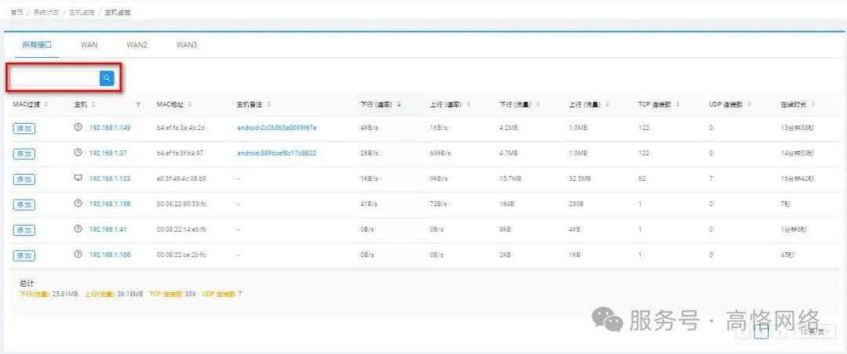Open 首页 in the breadcrumb
Viewport: 847px width, 354px height.
(16, 13)
